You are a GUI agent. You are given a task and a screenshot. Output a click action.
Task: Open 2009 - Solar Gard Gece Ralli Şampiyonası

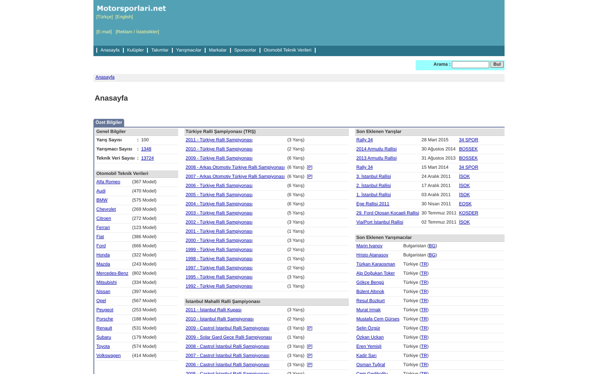point(229,337)
